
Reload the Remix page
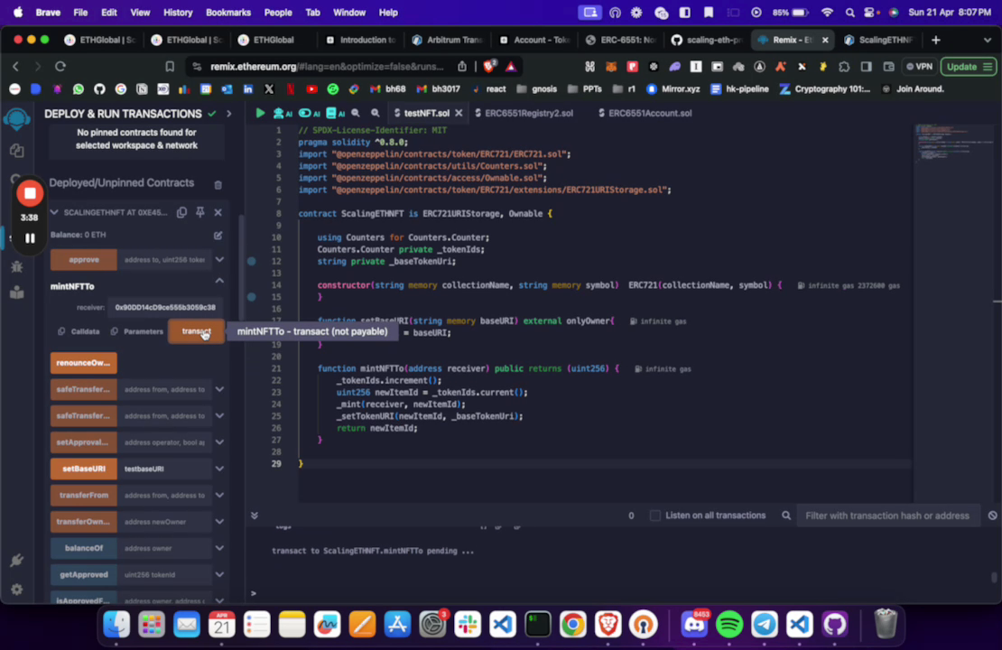60,67
